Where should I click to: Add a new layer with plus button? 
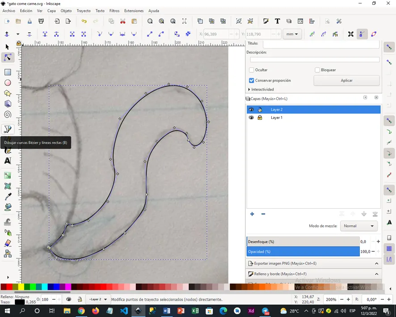point(252,214)
